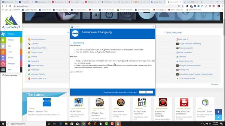Open the Creator Studio bookmark
The image size is (225, 126).
[x=45, y=10]
